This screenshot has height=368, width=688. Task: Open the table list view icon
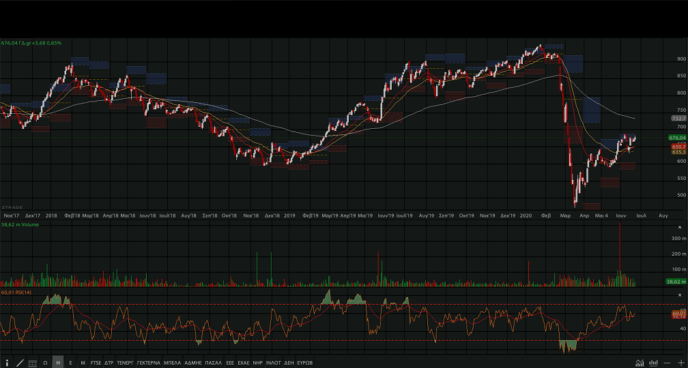(32, 363)
